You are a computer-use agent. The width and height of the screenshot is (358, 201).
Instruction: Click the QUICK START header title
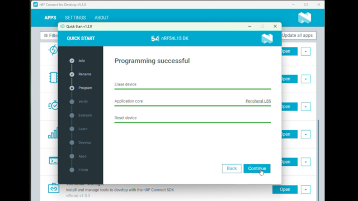click(81, 39)
